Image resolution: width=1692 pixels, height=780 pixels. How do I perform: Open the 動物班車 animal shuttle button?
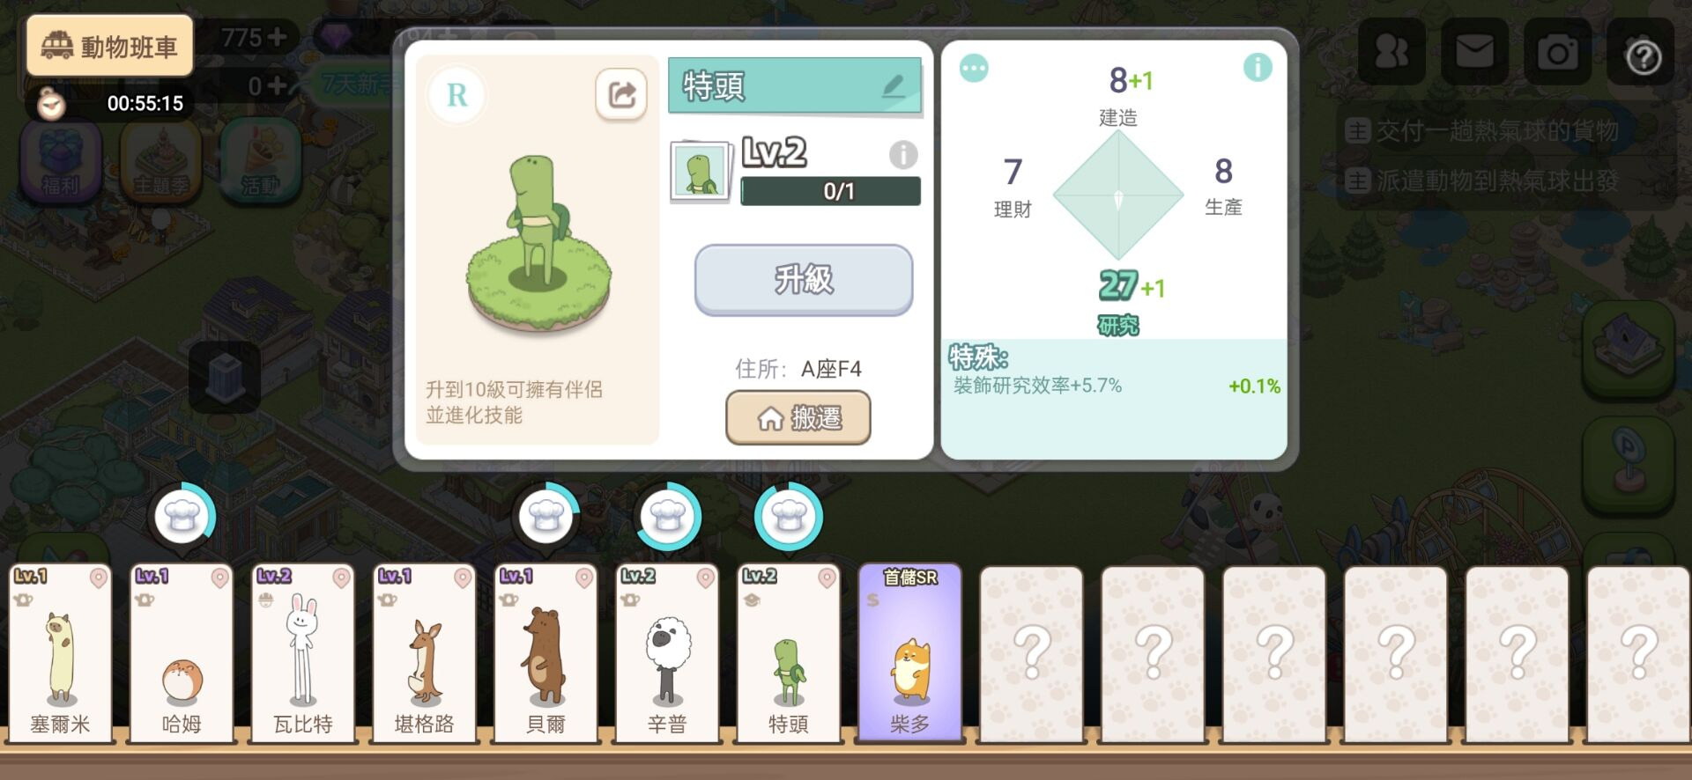(110, 46)
